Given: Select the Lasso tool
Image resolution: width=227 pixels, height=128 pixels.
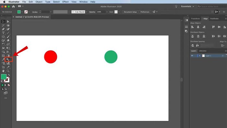Looking at the screenshot, I should coord(8,25).
